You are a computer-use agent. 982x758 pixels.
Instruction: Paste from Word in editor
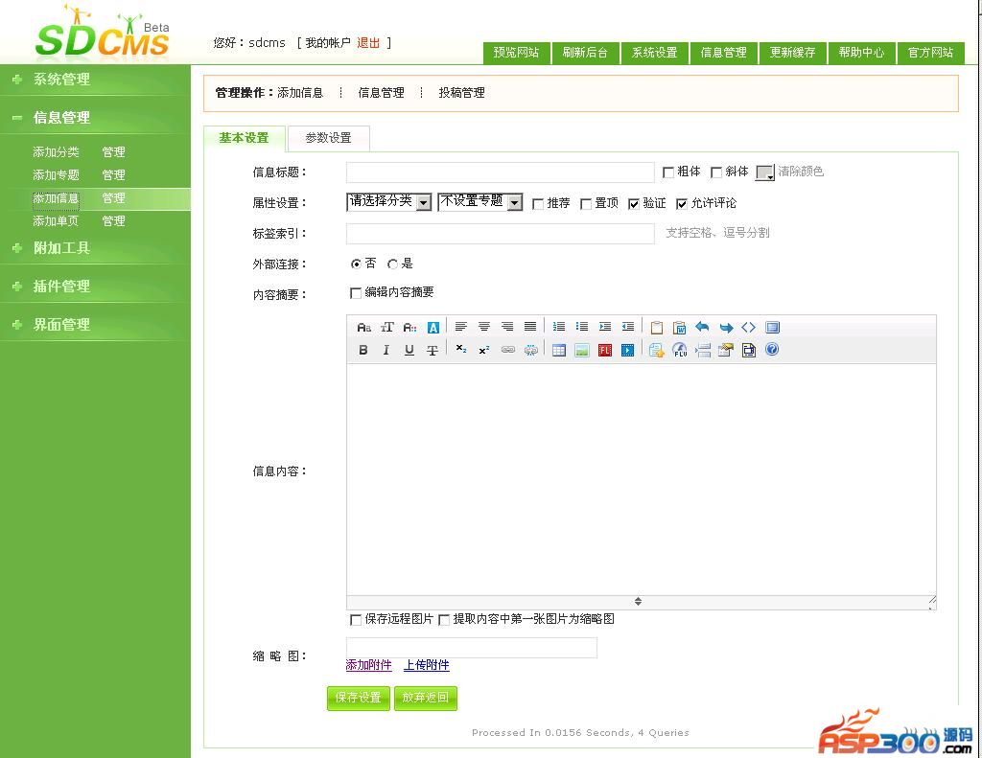[680, 328]
